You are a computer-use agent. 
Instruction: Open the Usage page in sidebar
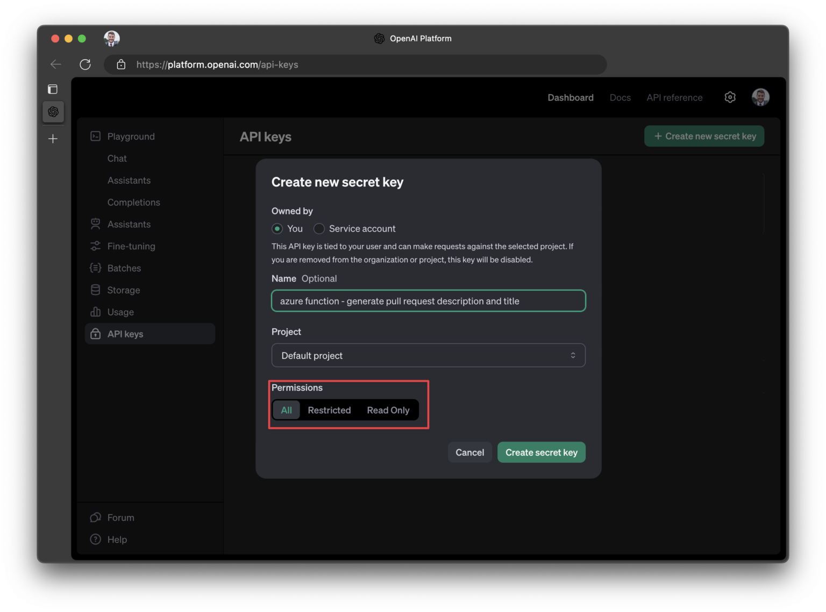pos(120,312)
